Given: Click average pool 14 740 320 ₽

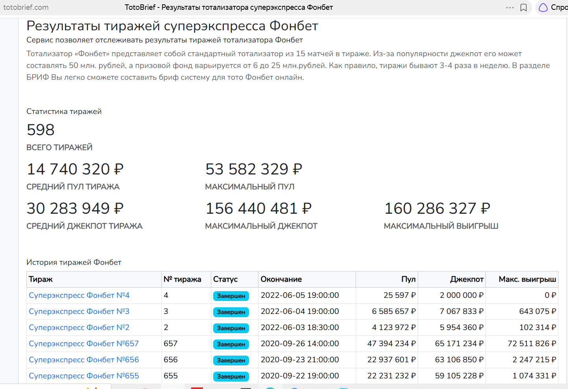Looking at the screenshot, I should (x=75, y=169).
